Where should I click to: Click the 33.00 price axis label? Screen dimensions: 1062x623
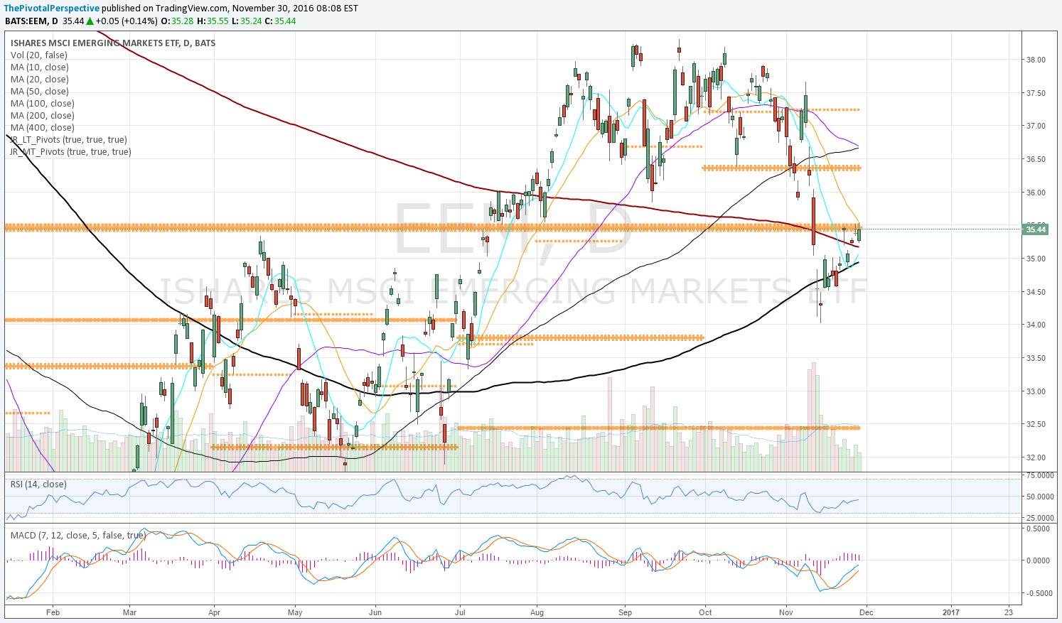pos(1036,391)
